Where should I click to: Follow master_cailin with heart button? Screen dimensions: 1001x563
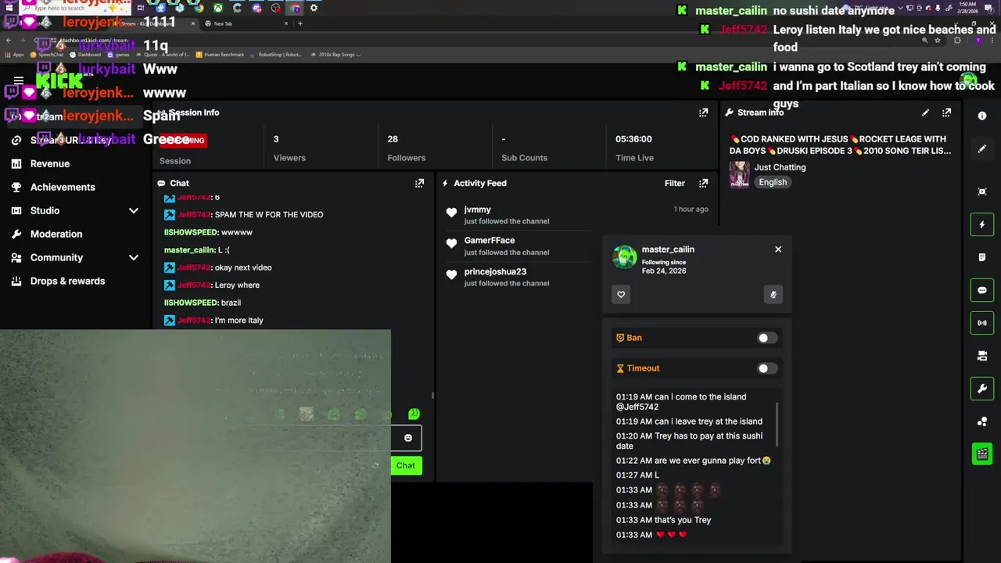point(621,295)
